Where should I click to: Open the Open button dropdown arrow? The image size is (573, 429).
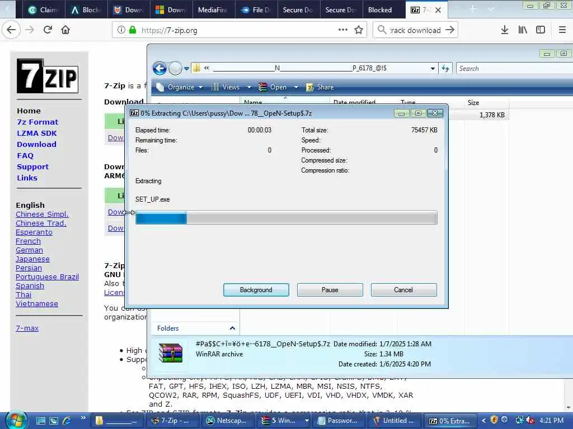[x=297, y=87]
